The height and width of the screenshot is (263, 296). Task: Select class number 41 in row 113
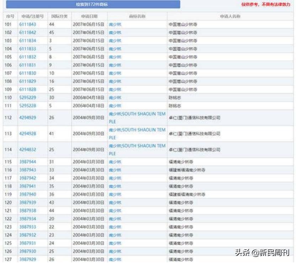52,134
